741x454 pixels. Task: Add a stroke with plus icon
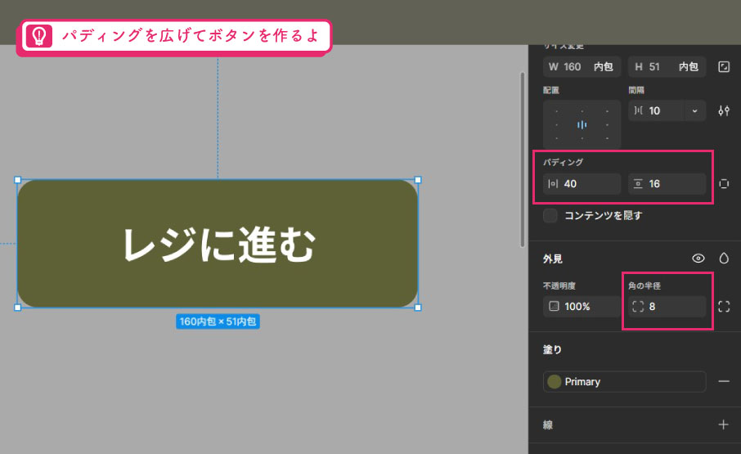pos(724,425)
